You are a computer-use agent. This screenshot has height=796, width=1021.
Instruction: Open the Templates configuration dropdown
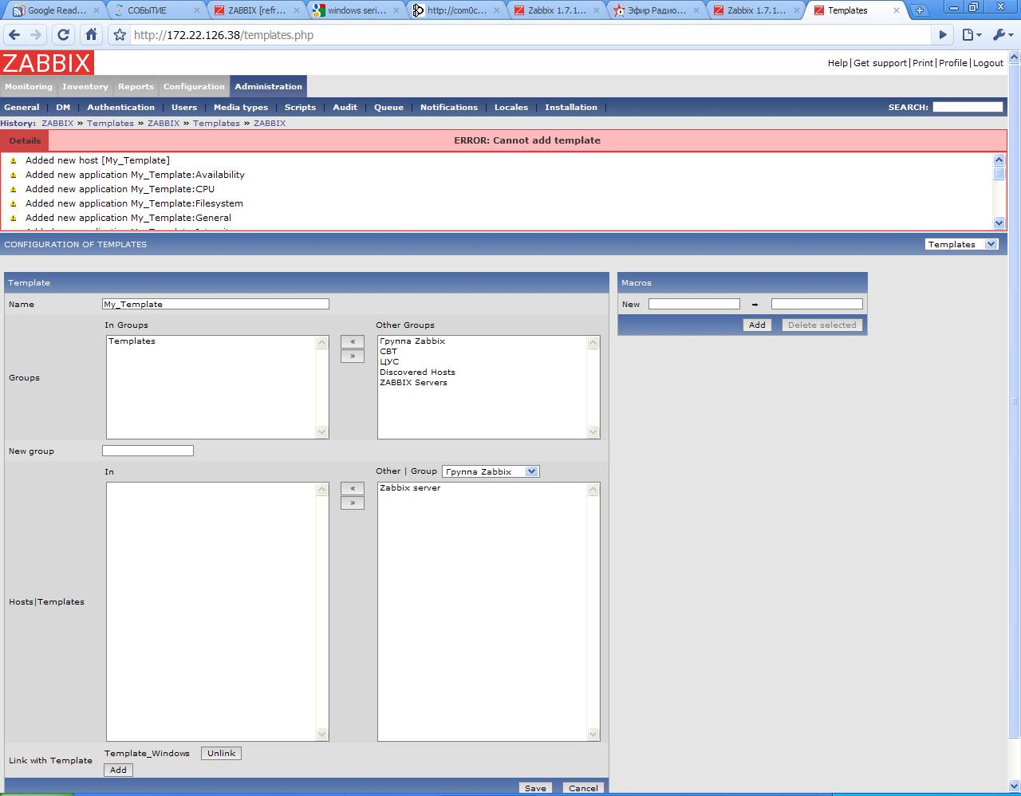[962, 244]
